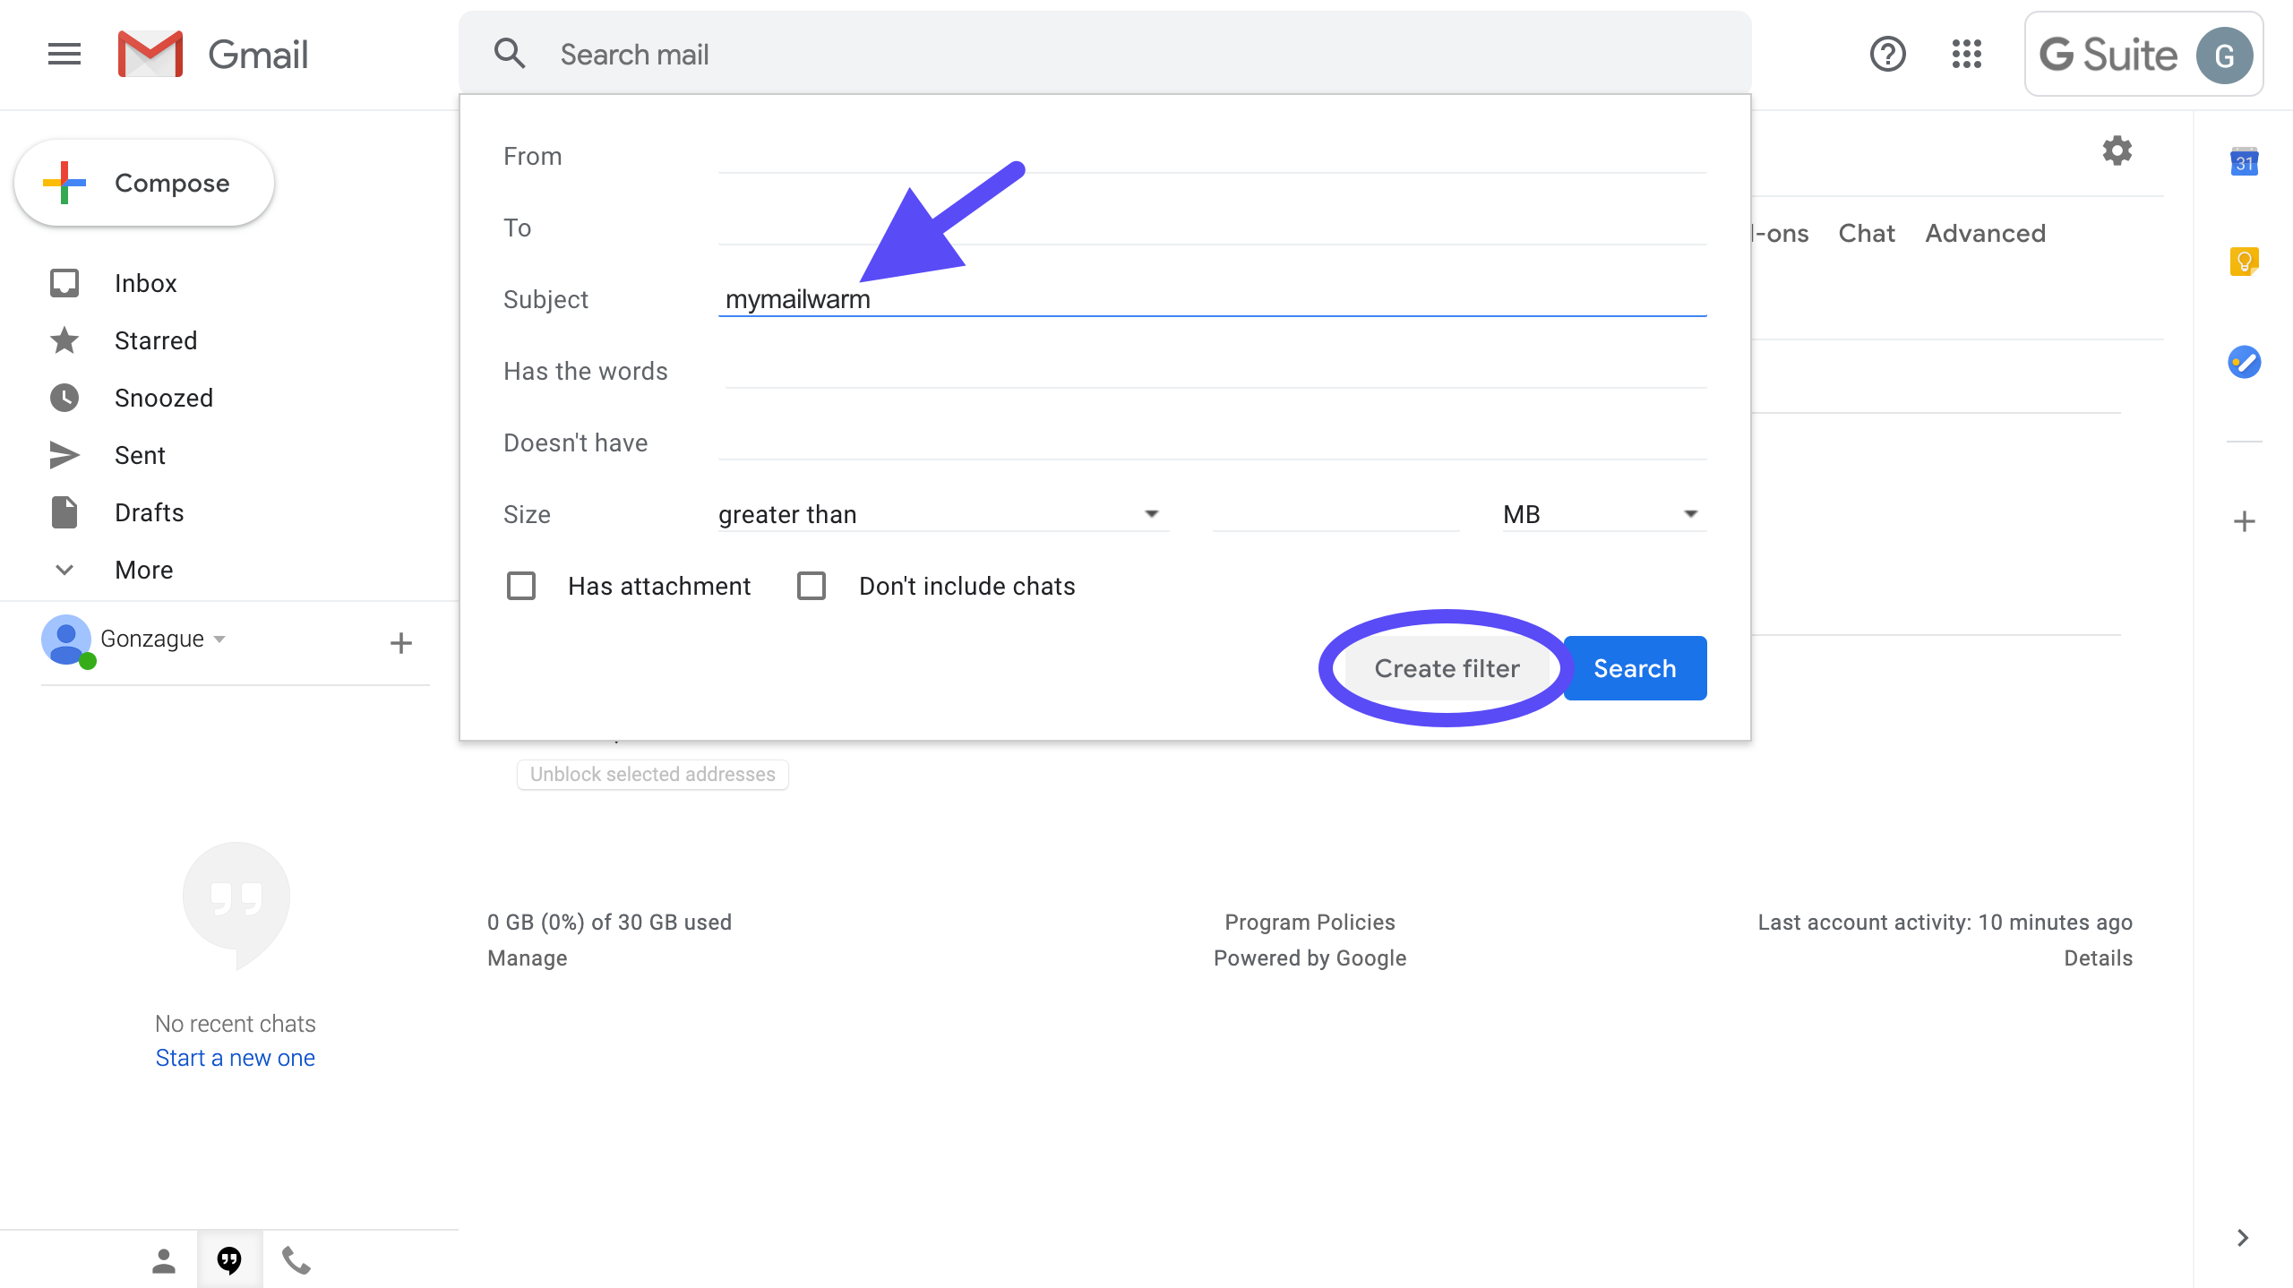Open the main menu hamburger icon

pos(64,55)
